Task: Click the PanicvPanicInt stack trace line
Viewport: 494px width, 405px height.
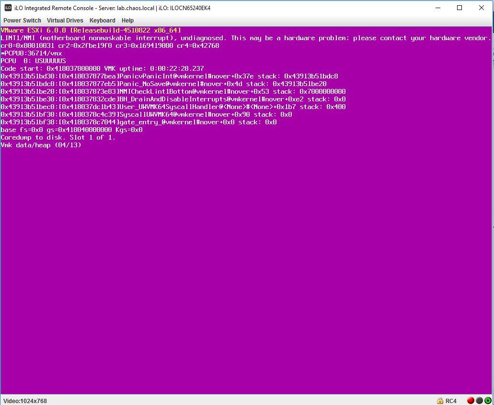Action: pos(169,76)
